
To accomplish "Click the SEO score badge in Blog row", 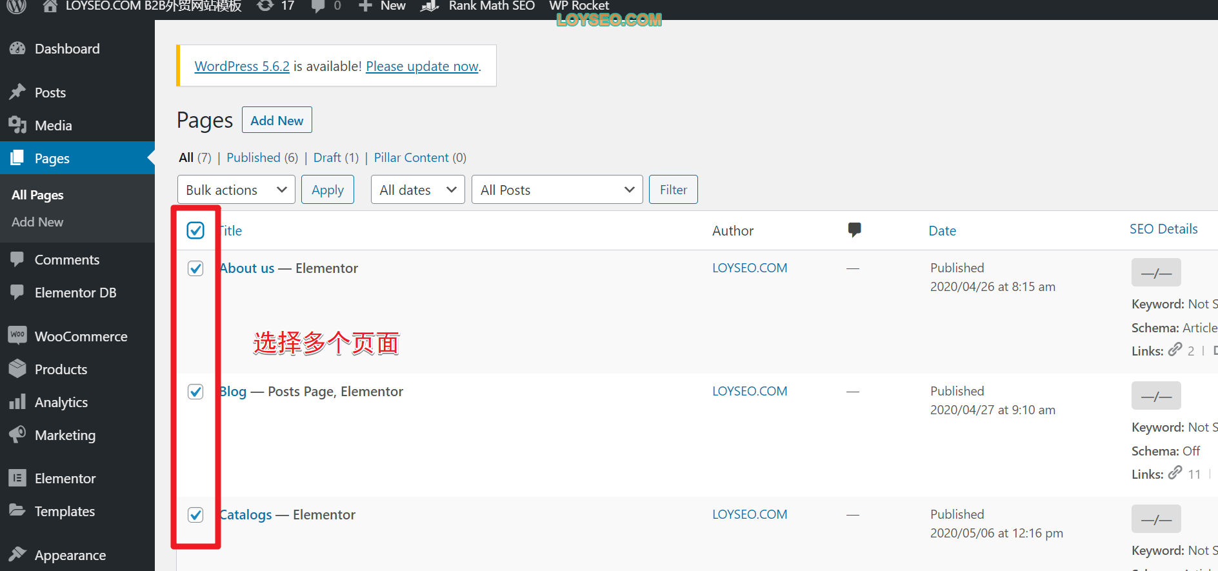I will click(1156, 396).
